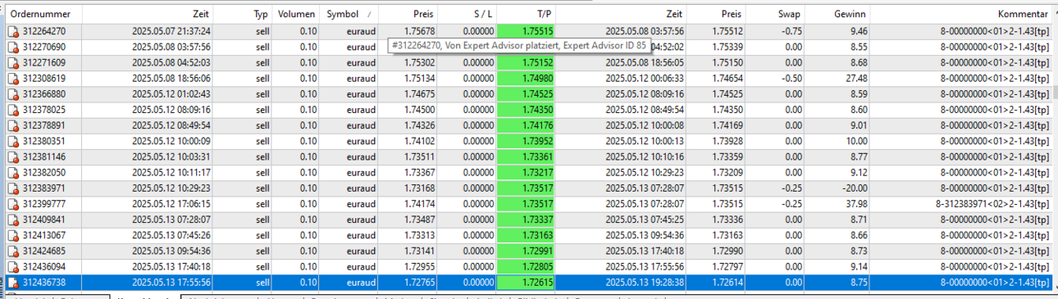Viewport: 1058px width, 299px height.
Task: Click the order icon for 312264270
Action: click(13, 32)
